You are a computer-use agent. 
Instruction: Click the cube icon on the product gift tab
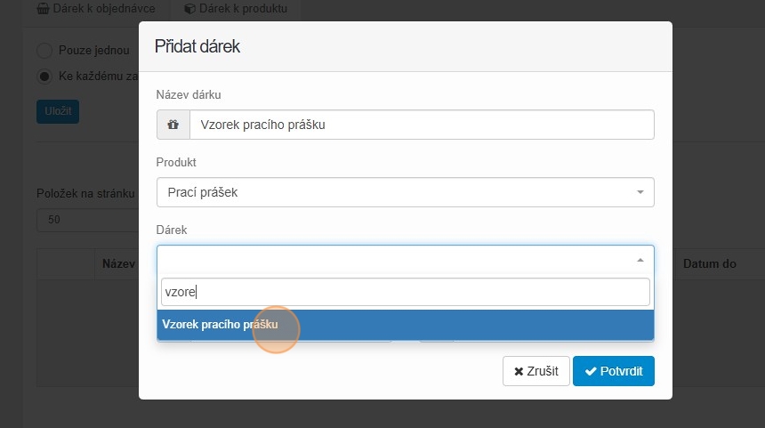coord(189,9)
